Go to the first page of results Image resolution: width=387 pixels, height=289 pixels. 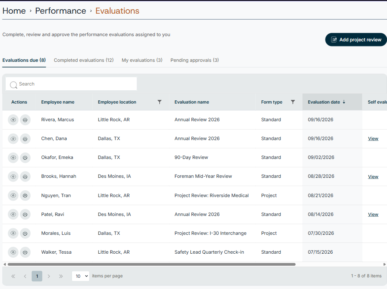(x=13, y=276)
